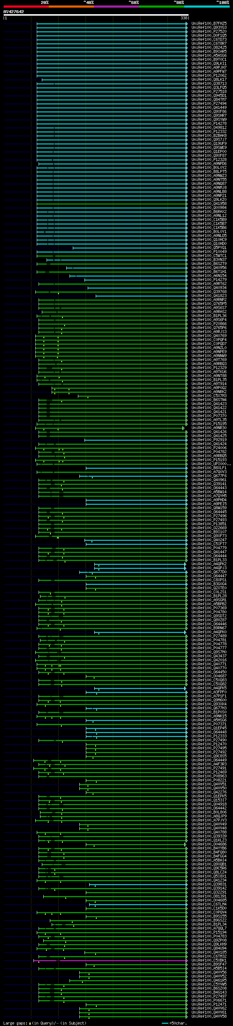The width and height of the screenshot is (233, 1026).
Task: Open hit UniRef100_P27518
Action: coord(209,92)
